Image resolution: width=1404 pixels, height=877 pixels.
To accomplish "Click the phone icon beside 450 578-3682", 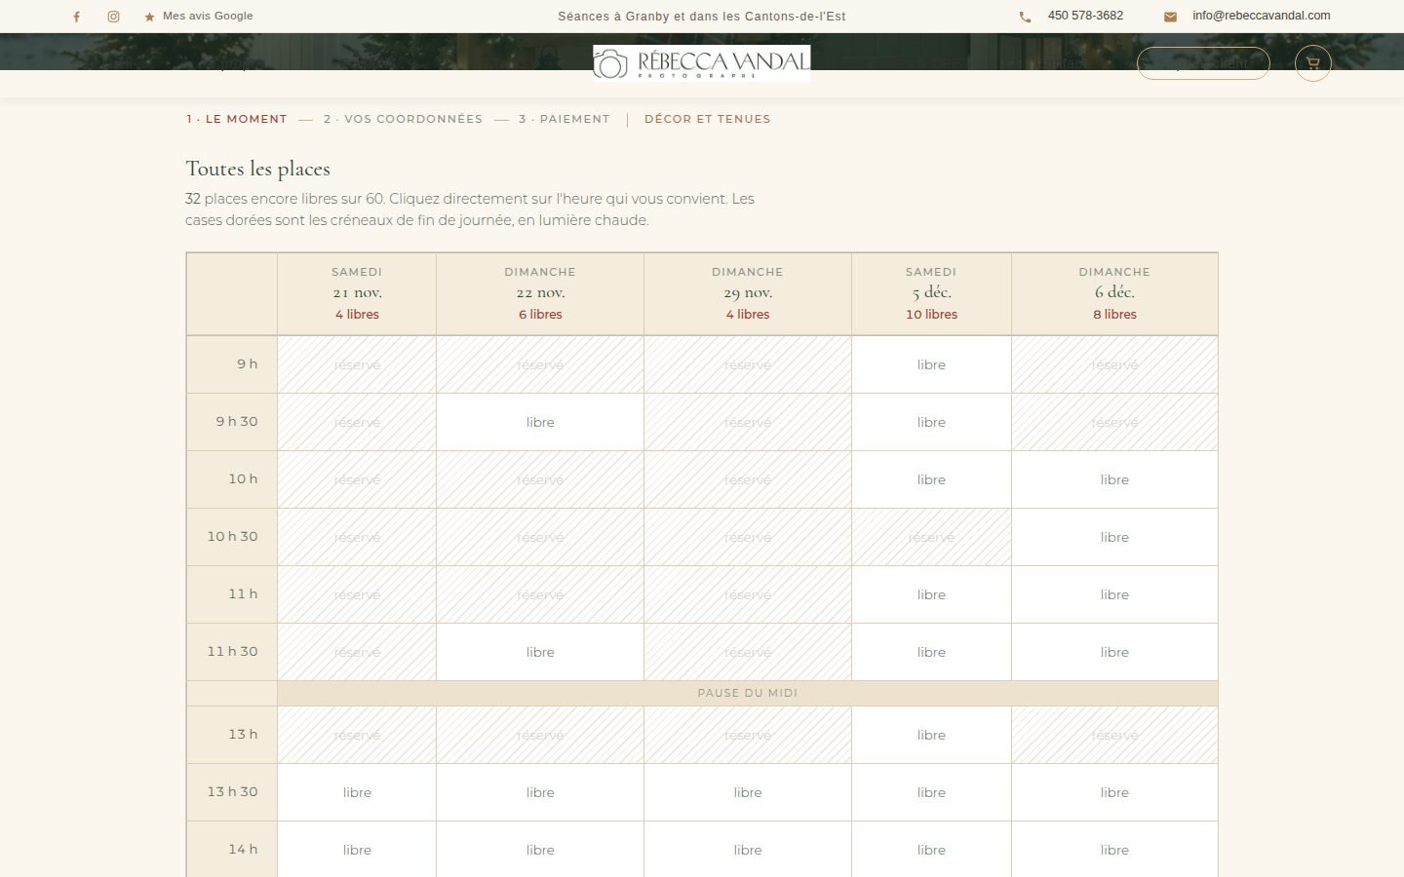I will tap(1025, 17).
